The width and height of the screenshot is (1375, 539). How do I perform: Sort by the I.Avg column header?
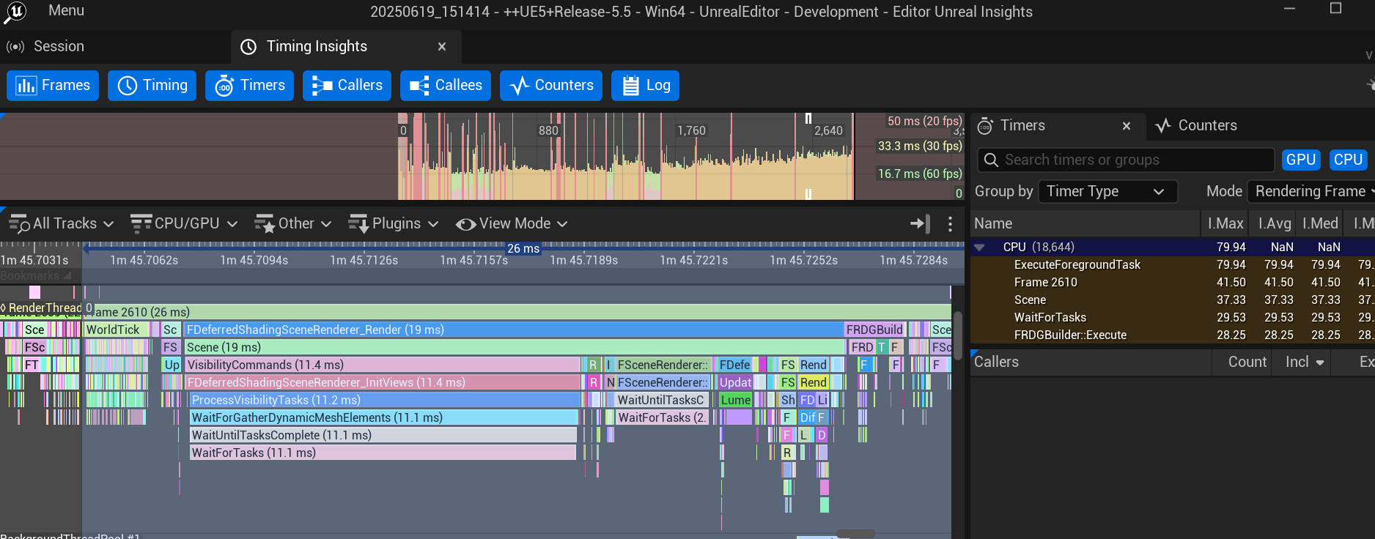click(1274, 224)
